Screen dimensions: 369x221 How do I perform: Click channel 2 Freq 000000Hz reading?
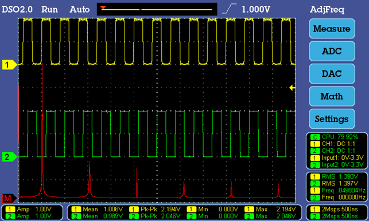click(337, 198)
